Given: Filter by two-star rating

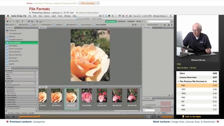Looking at the screenshot, I should click(x=21, y=75).
